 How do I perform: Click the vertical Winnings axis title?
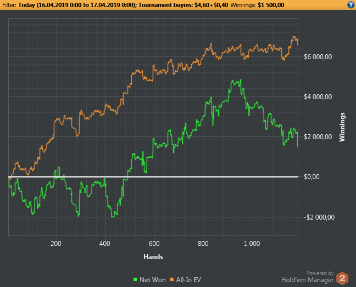click(342, 127)
